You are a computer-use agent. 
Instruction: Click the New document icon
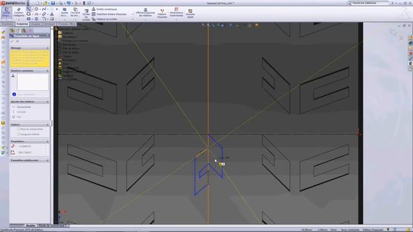(x=37, y=3)
